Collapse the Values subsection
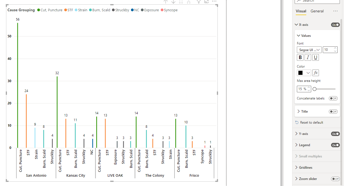Image resolution: width=344 pixels, height=186 pixels. click(299, 36)
